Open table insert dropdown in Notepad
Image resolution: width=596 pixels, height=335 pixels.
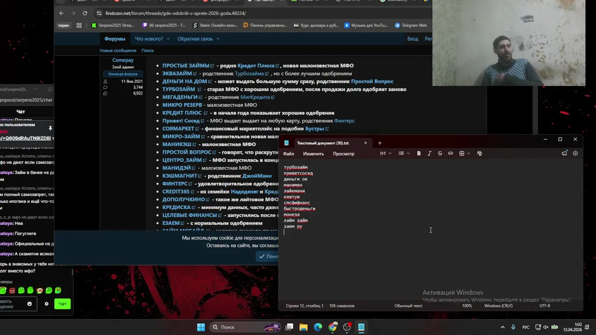pyautogui.click(x=464, y=154)
